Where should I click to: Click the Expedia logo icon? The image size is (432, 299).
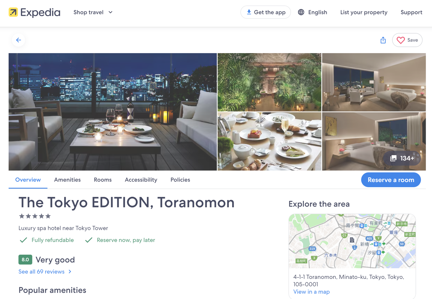point(13,12)
